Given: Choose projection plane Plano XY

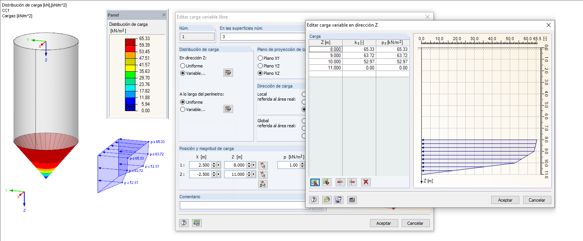Looking at the screenshot, I should (260, 58).
